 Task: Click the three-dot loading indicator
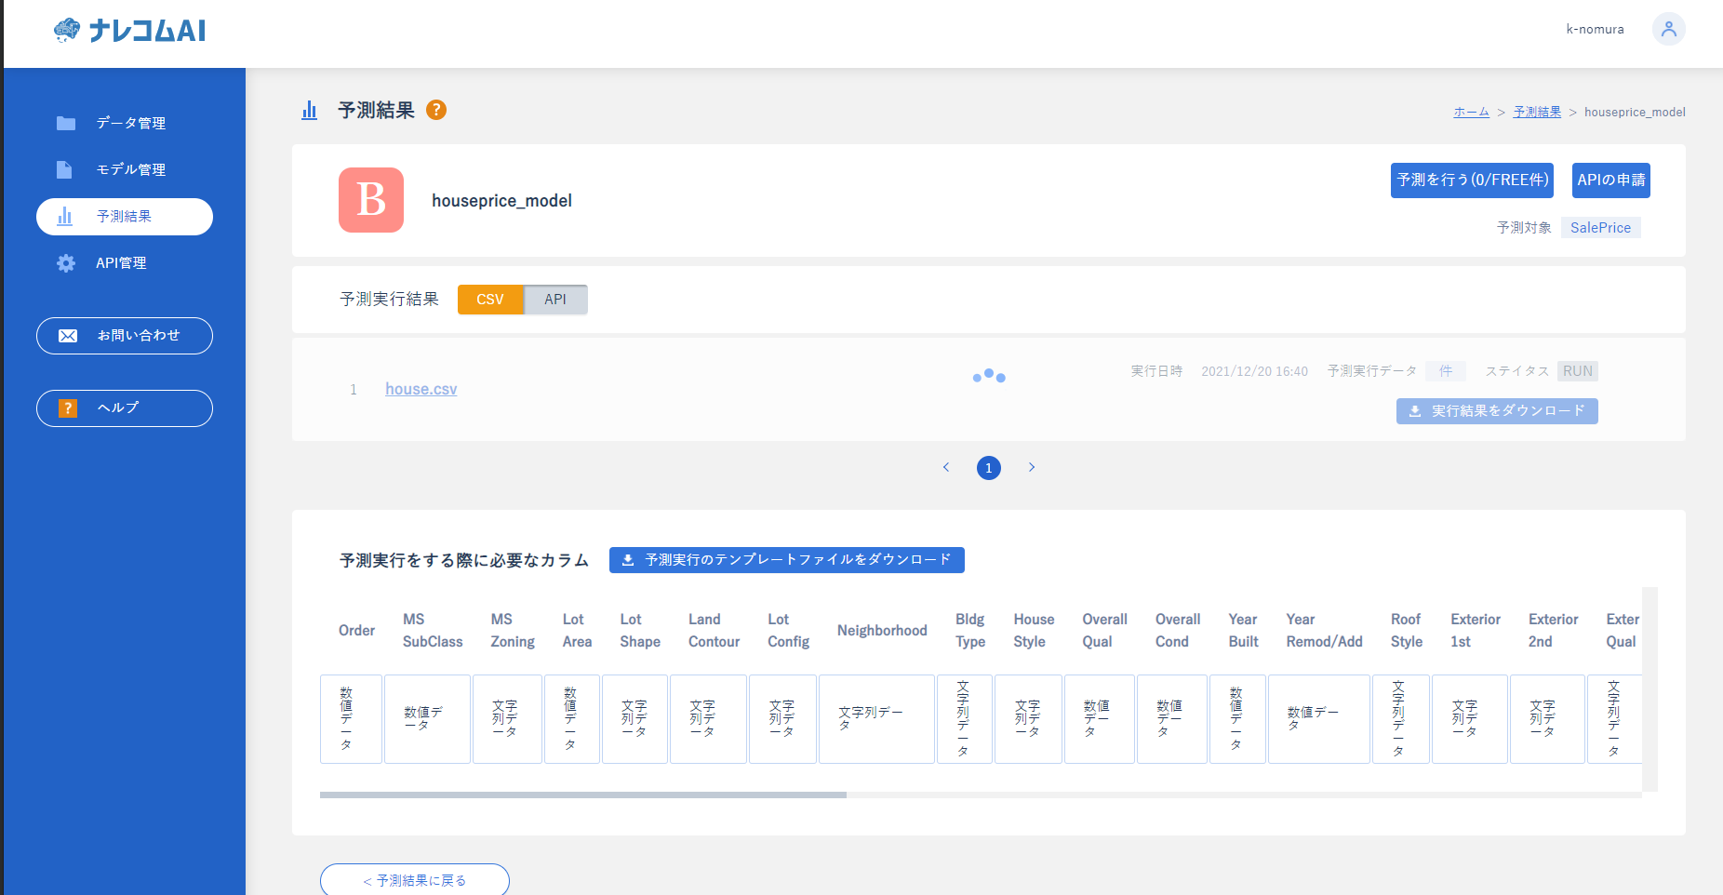tap(989, 376)
